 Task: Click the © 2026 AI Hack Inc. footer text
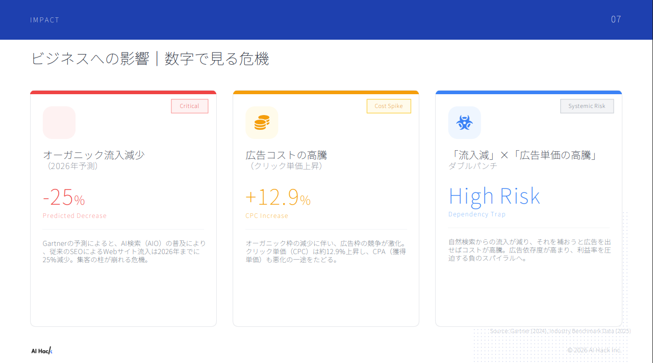[x=594, y=350]
